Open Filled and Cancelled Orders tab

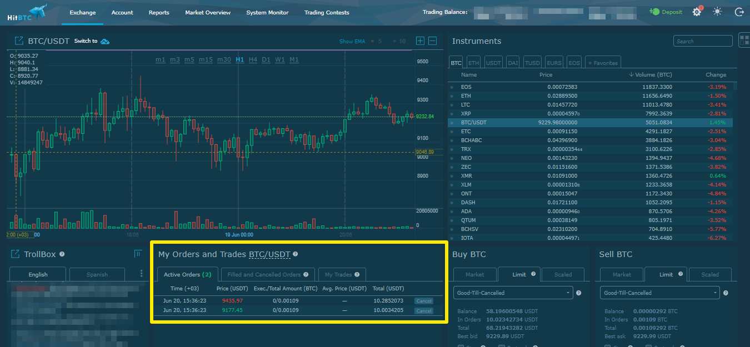268,274
